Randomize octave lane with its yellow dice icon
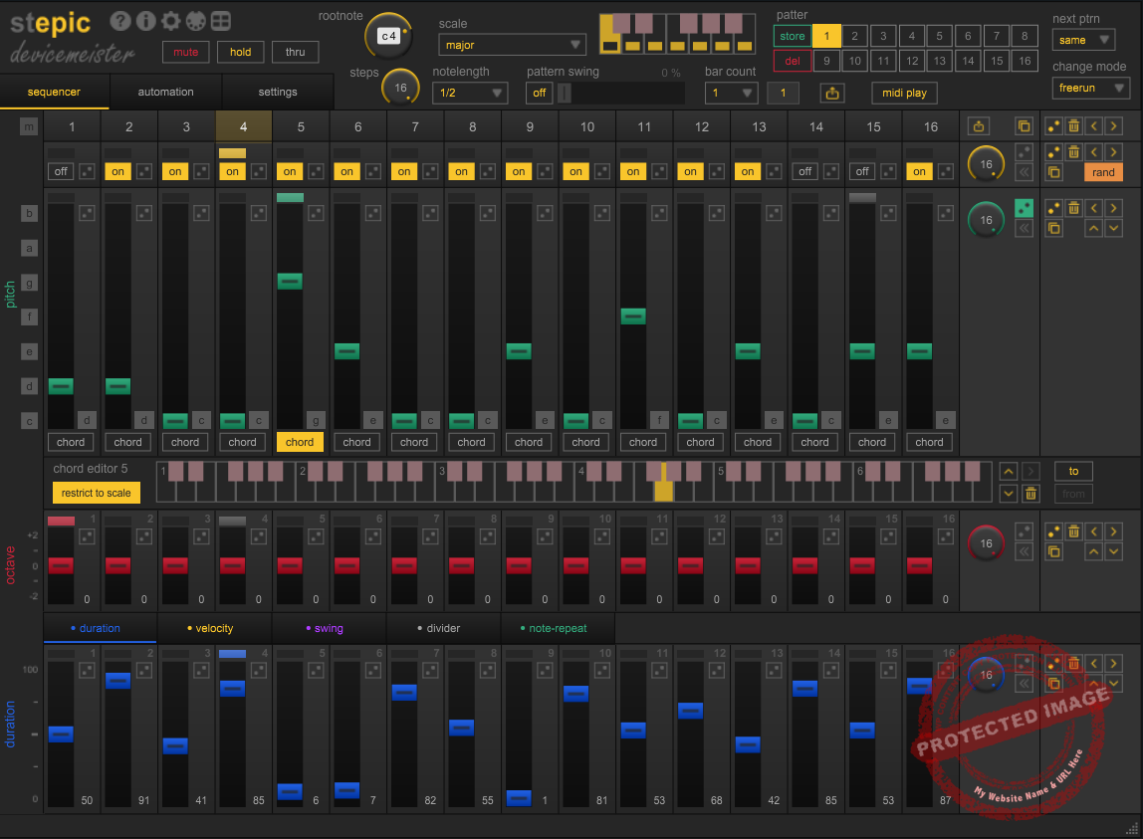 (x=1053, y=531)
